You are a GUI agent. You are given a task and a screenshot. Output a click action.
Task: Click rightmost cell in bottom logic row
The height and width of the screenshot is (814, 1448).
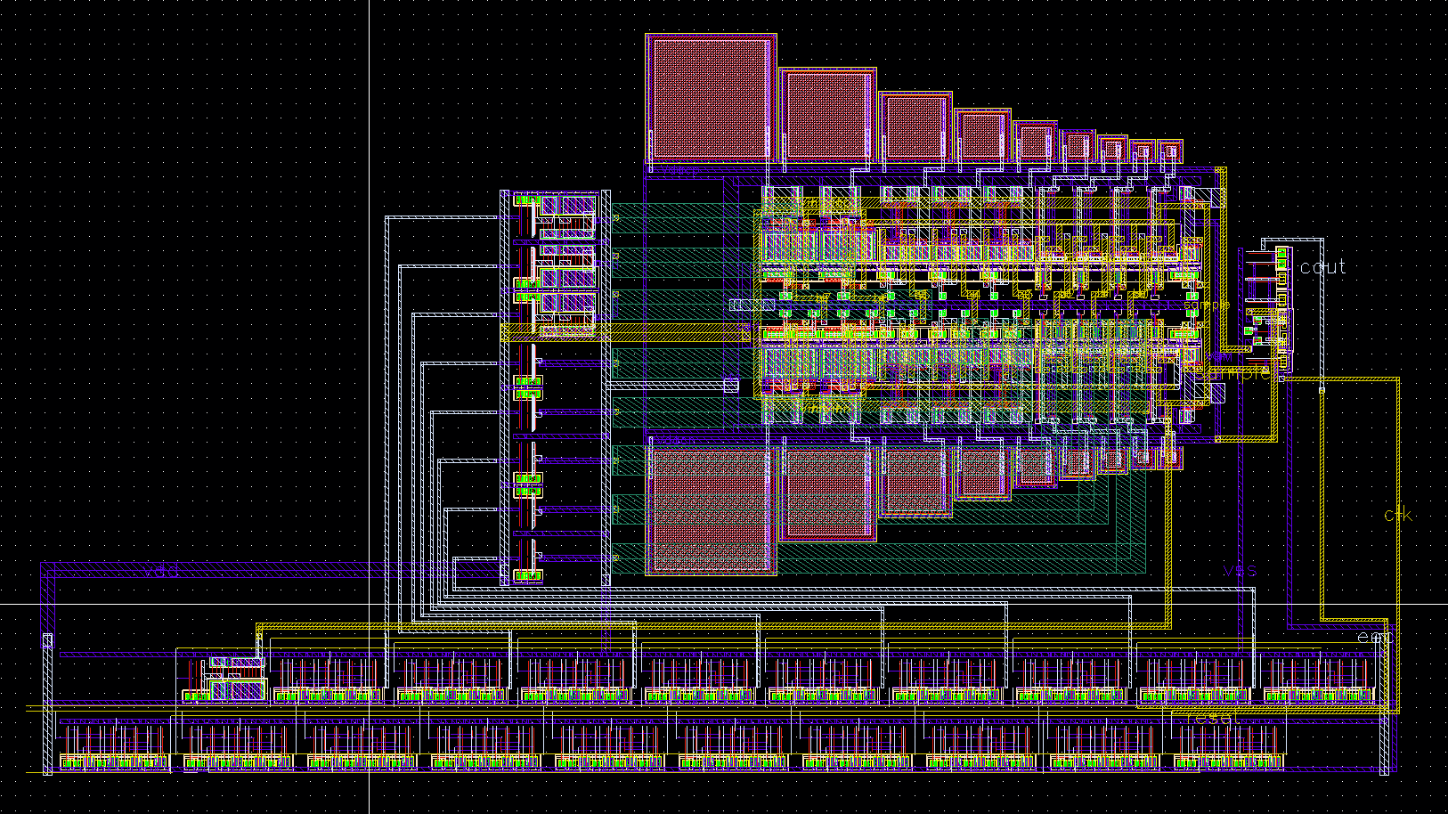[x=1229, y=746]
